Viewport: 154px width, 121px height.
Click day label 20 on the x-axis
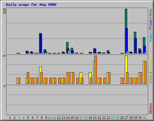pyautogui.click(x=95, y=118)
